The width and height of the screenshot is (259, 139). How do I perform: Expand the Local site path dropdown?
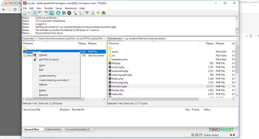point(104,39)
